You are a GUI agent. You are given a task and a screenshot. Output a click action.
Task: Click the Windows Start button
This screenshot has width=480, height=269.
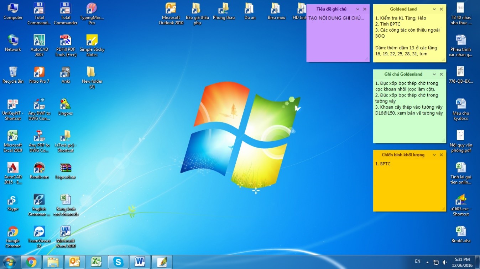pos(9,262)
